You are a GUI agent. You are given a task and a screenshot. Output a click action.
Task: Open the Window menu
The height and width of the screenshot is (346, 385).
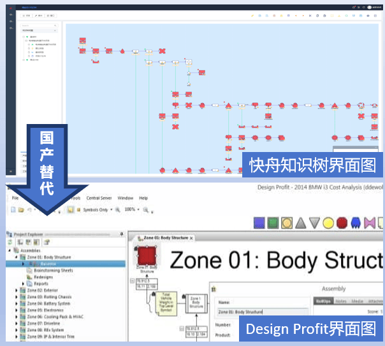(x=125, y=198)
